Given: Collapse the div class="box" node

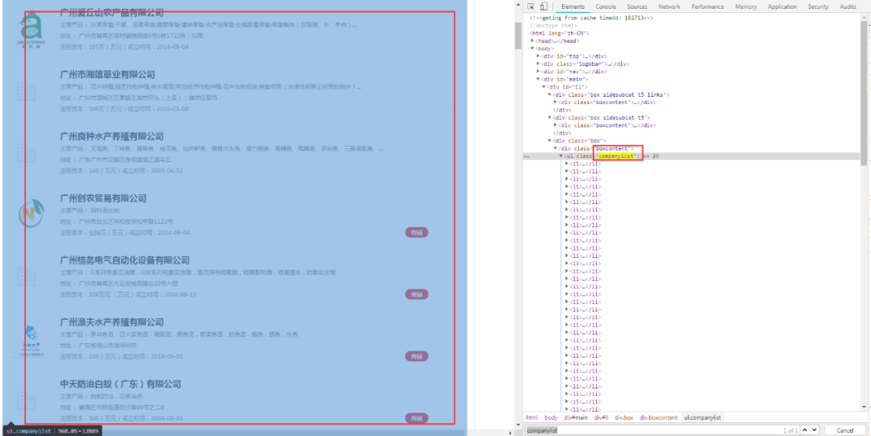Looking at the screenshot, I should (x=549, y=140).
